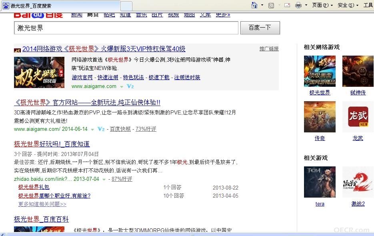Open the 游戏官网 sub-link
Viewport: 374px width, 236px height.
(82, 78)
